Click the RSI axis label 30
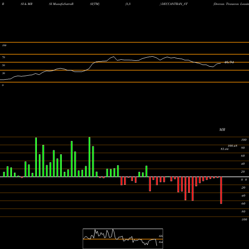 (3, 73)
